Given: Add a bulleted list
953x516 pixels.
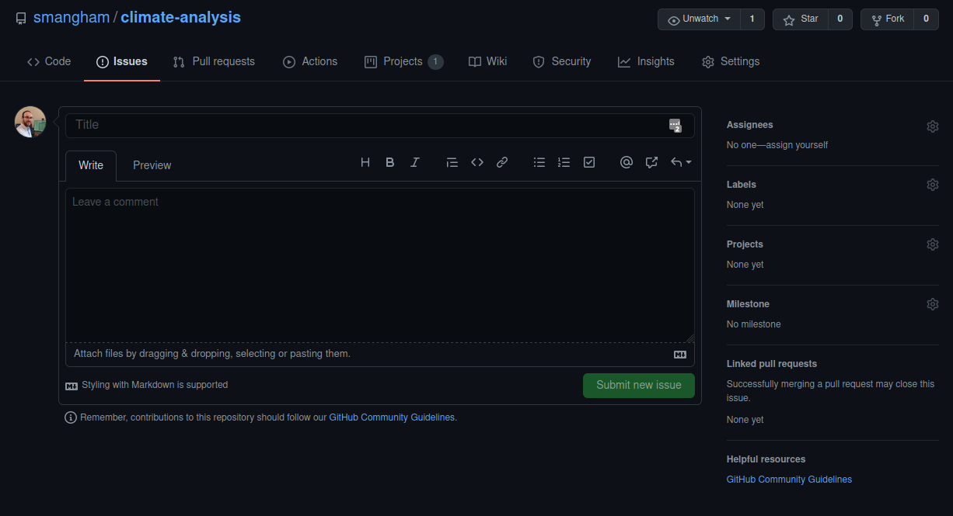Looking at the screenshot, I should click(539, 162).
